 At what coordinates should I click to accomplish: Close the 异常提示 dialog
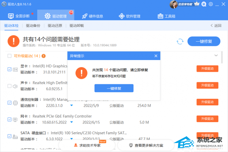point(156,56)
